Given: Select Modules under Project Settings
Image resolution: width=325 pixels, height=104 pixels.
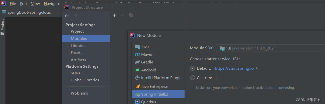Looking at the screenshot, I should point(86,38).
